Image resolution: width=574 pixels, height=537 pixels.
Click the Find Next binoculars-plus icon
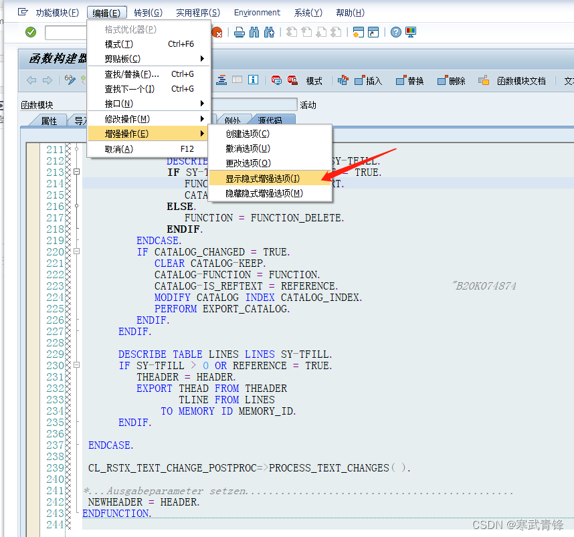point(269,32)
